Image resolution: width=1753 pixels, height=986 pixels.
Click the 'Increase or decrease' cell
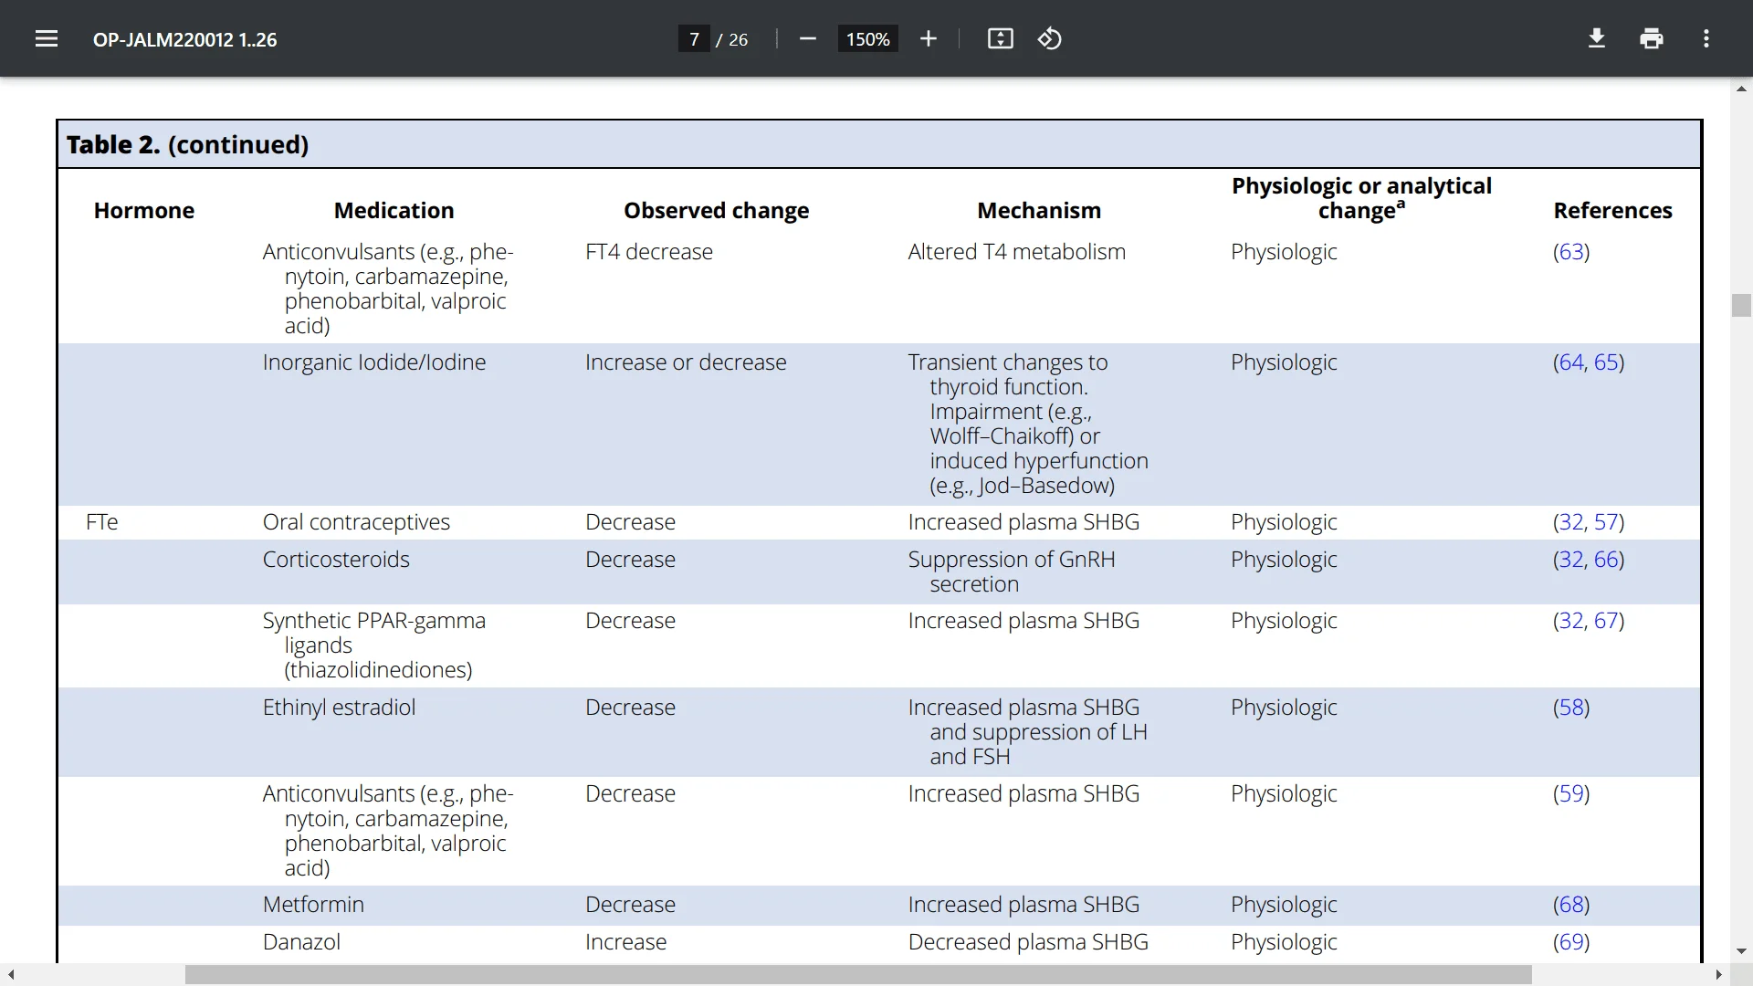[686, 362]
